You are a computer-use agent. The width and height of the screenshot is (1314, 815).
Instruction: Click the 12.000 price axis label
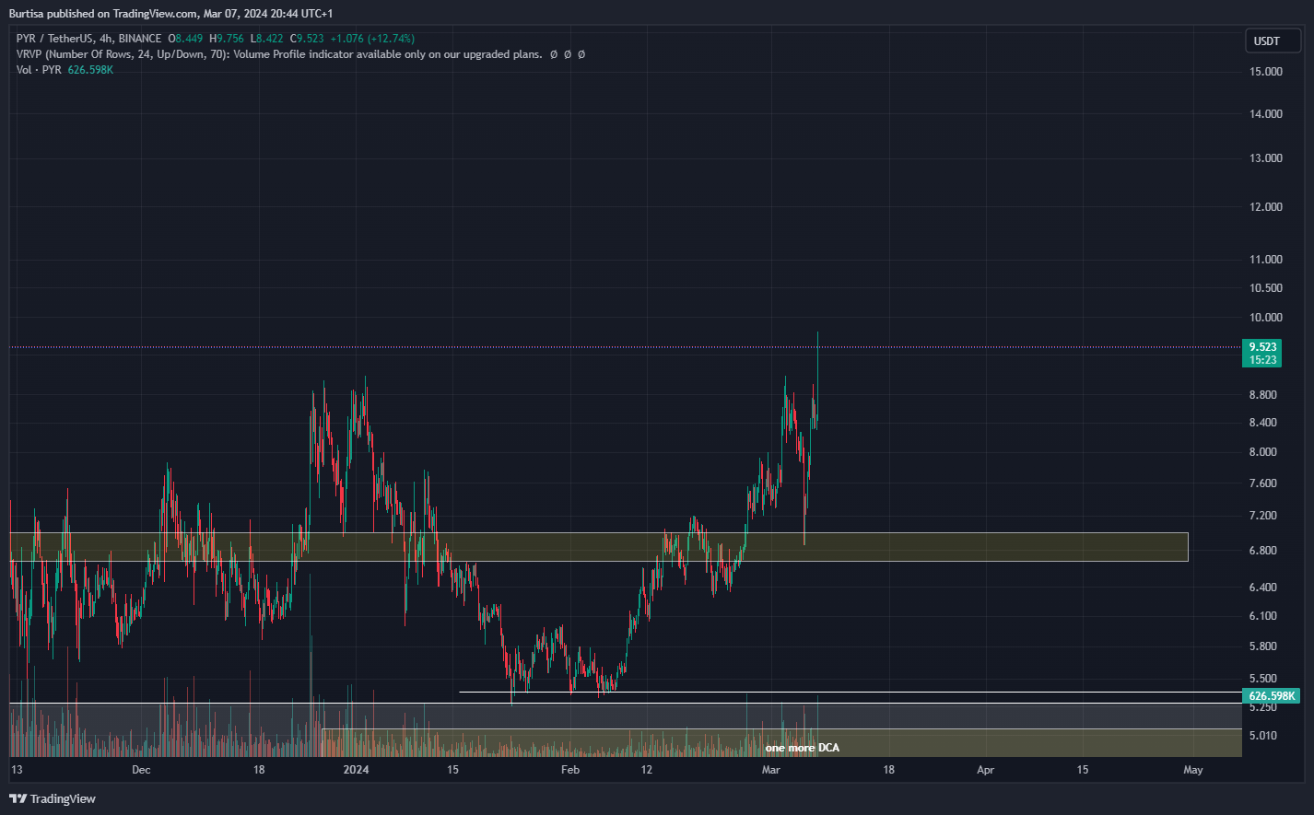pyautogui.click(x=1266, y=207)
